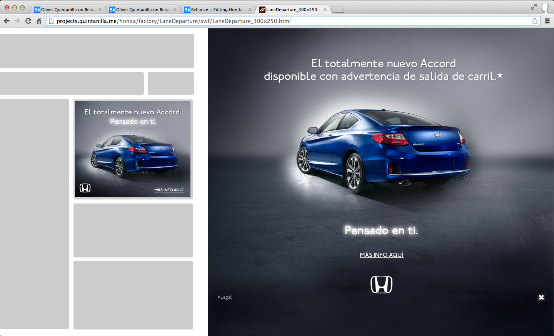Click MÁS INFO AQUÍ in the small banner
Image resolution: width=554 pixels, height=336 pixels.
pos(169,190)
